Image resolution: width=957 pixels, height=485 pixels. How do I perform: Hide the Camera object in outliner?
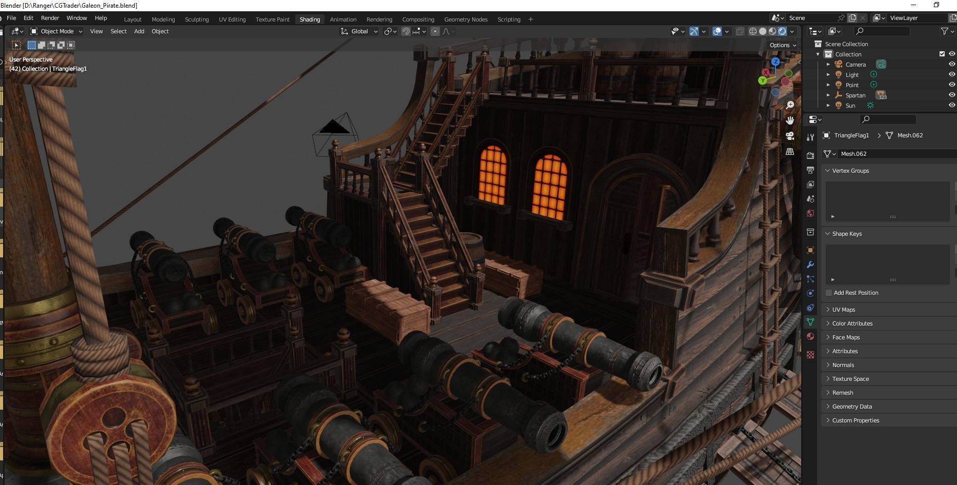click(x=952, y=64)
